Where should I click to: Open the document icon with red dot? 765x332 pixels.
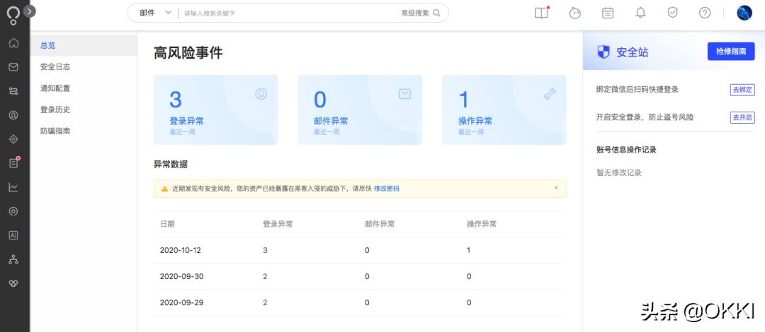click(13, 163)
